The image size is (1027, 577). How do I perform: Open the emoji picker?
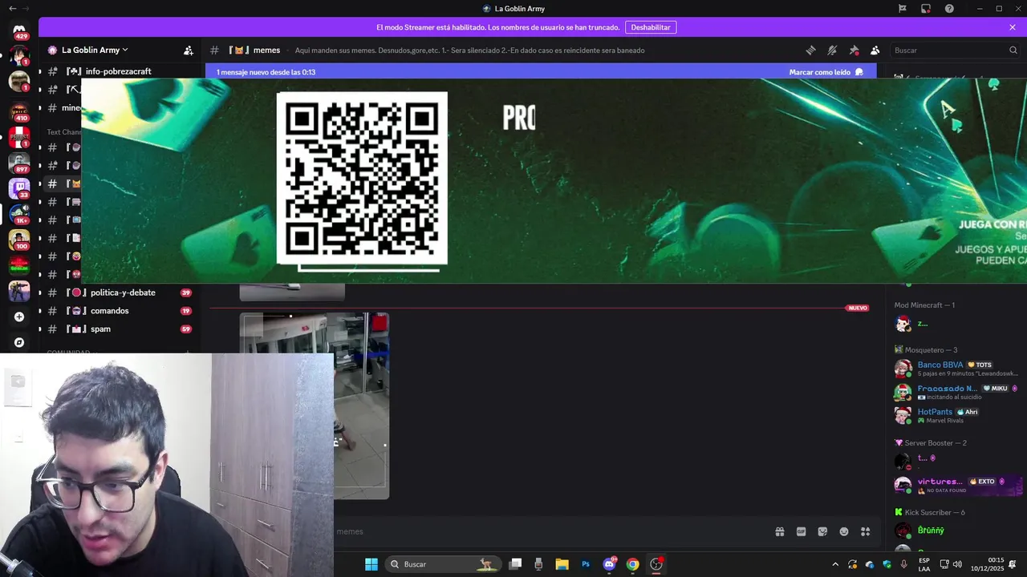coord(844,531)
